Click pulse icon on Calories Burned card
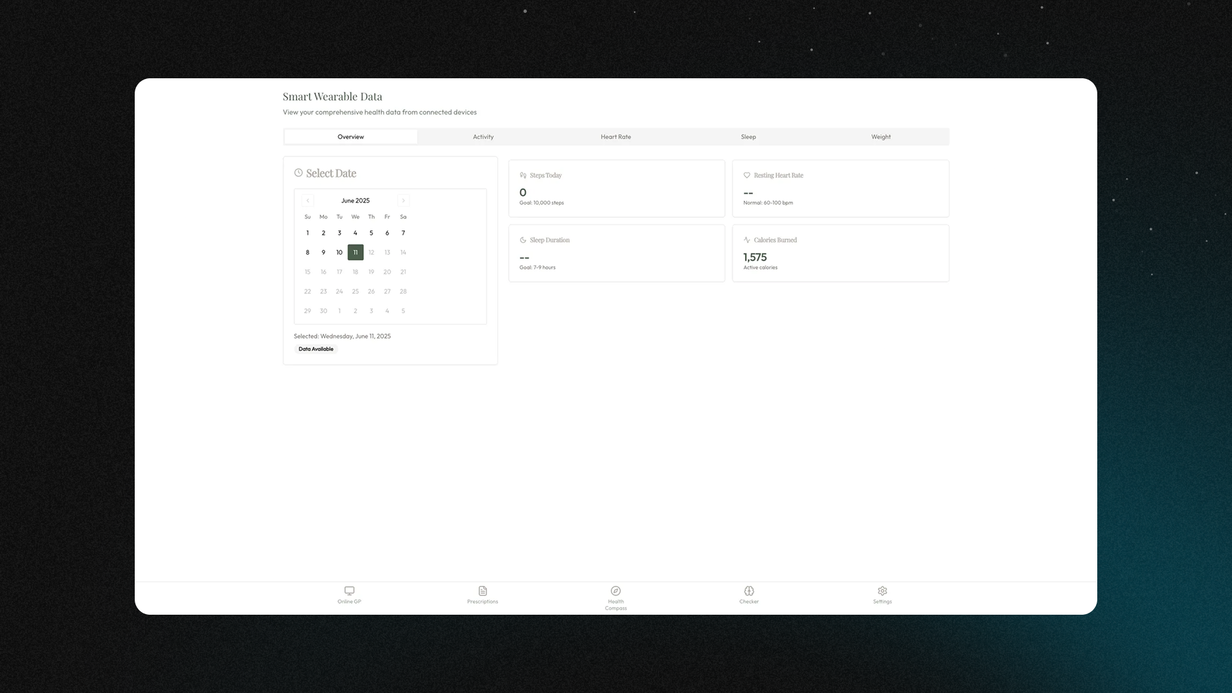Viewport: 1232px width, 693px height. [x=747, y=240]
